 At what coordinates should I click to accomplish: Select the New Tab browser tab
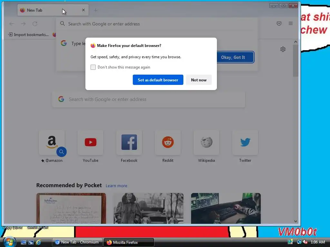point(53,10)
